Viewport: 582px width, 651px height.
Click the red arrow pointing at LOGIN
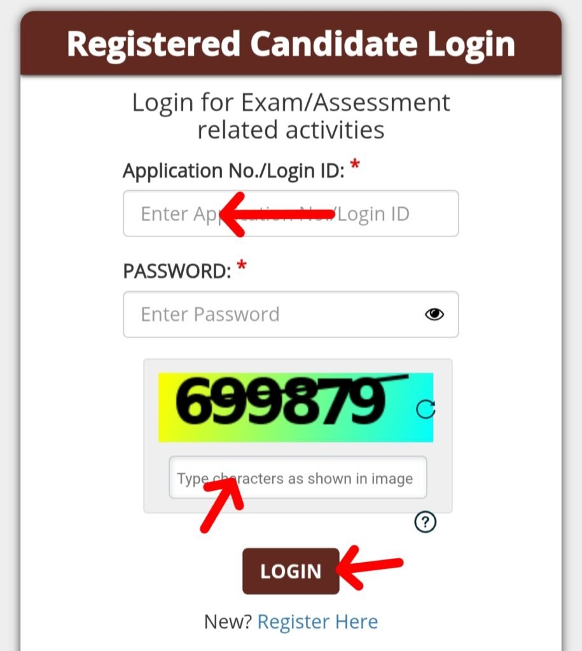pos(370,565)
